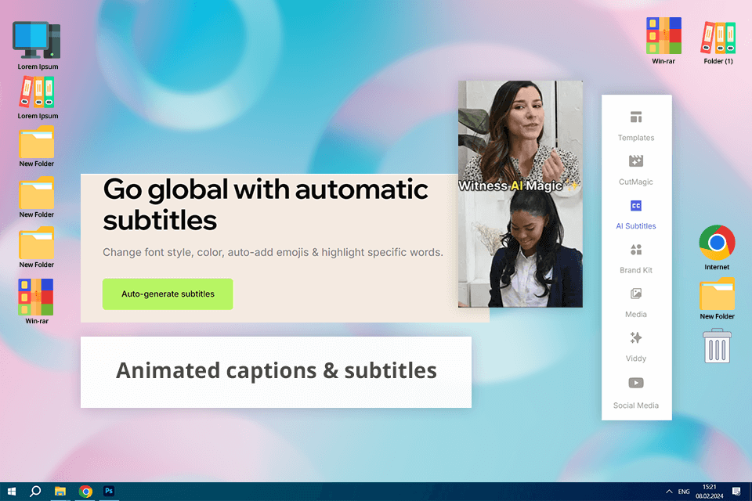Image resolution: width=752 pixels, height=501 pixels.
Task: Click the Templates label in the sidebar
Action: [x=636, y=138]
